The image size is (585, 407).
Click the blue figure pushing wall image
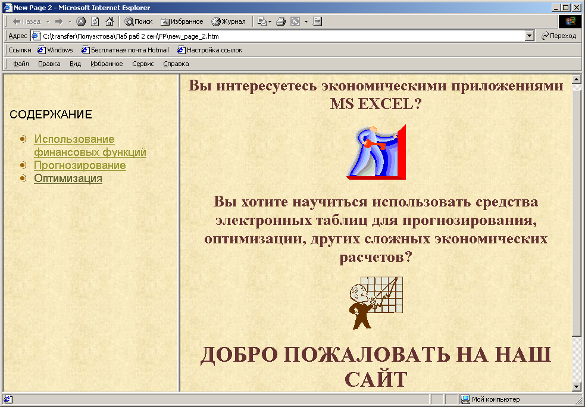376,152
